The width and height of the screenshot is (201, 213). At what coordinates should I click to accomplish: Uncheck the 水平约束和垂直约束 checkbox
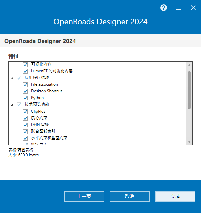[25, 138]
